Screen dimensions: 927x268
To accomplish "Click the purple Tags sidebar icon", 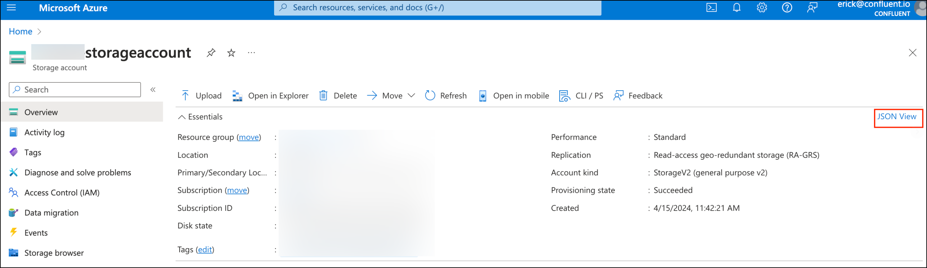I will 13,152.
